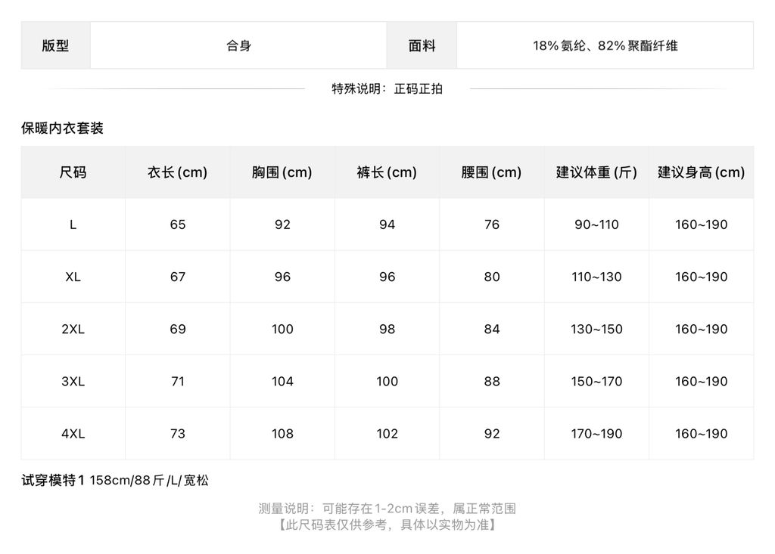Select the 衣长 value 67 for size XL
Image resolution: width=775 pixels, height=554 pixels.
tap(177, 277)
